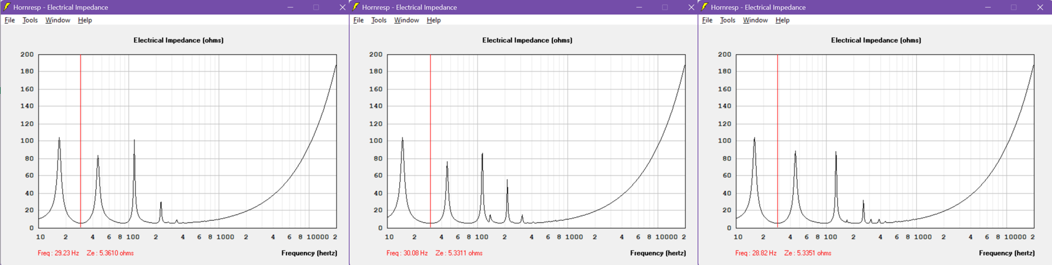Click the 'Frequency (hertz)' label in right window
The width and height of the screenshot is (1052, 265).
click(1007, 253)
